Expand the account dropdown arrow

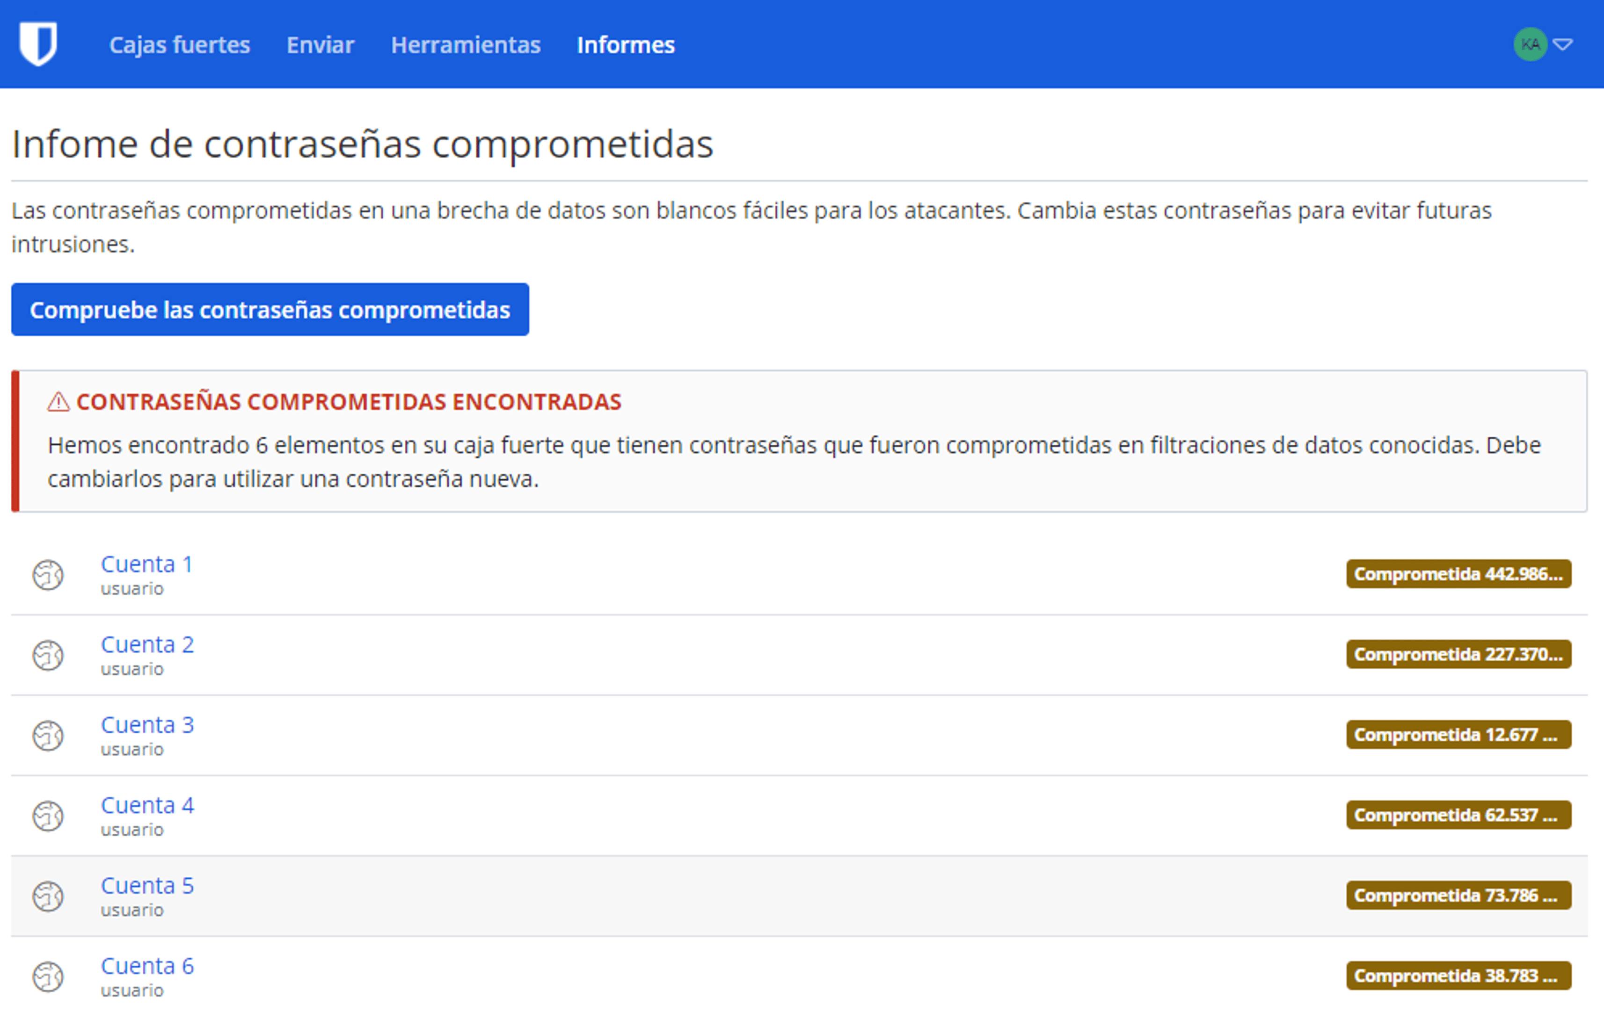click(1563, 44)
